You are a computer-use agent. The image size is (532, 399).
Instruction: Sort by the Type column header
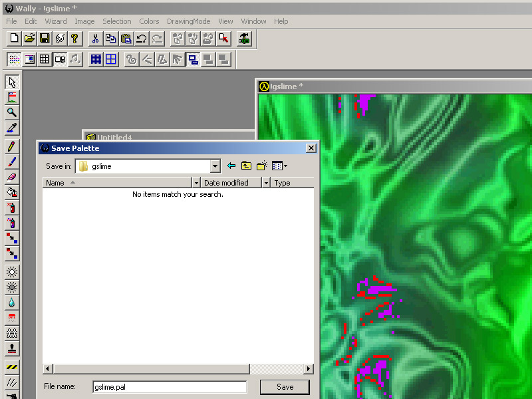(x=293, y=183)
